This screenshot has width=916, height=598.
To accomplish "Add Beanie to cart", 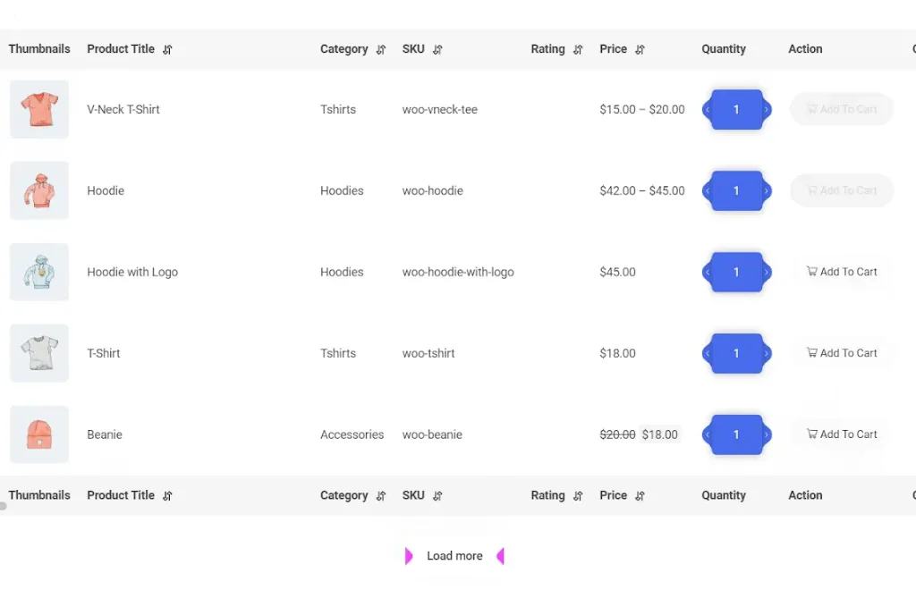I will coord(842,434).
